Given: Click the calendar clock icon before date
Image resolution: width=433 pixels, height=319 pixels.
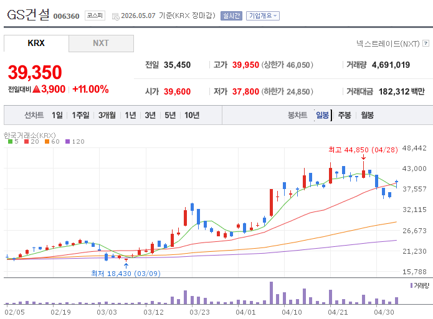Looking at the screenshot, I should click(115, 17).
